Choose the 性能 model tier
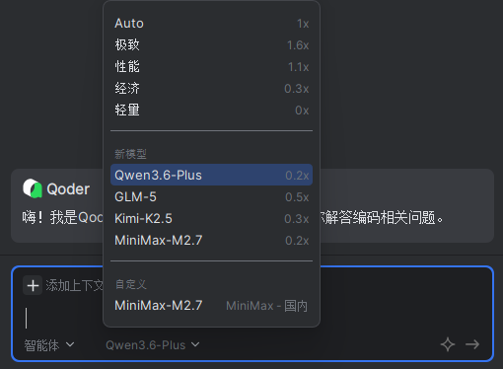 click(211, 67)
